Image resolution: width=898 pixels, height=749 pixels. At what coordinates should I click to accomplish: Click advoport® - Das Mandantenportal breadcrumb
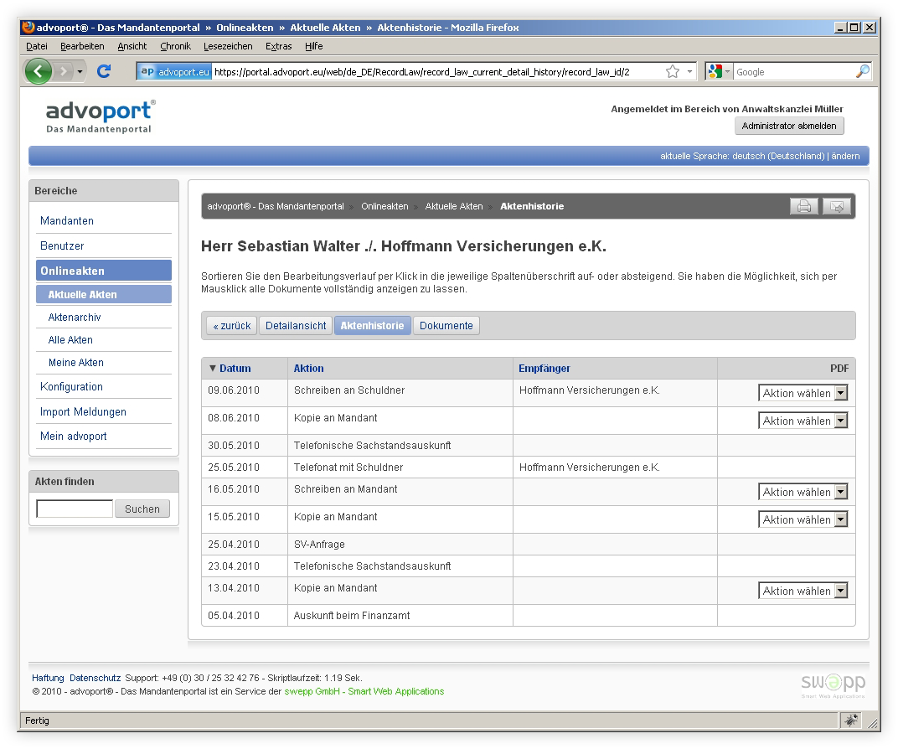coord(276,206)
